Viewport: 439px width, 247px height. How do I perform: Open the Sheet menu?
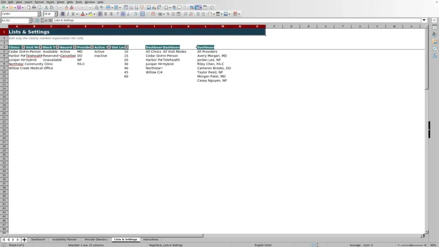tap(60, 2)
